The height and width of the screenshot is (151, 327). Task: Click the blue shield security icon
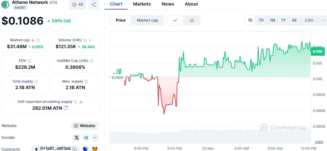pos(86,149)
